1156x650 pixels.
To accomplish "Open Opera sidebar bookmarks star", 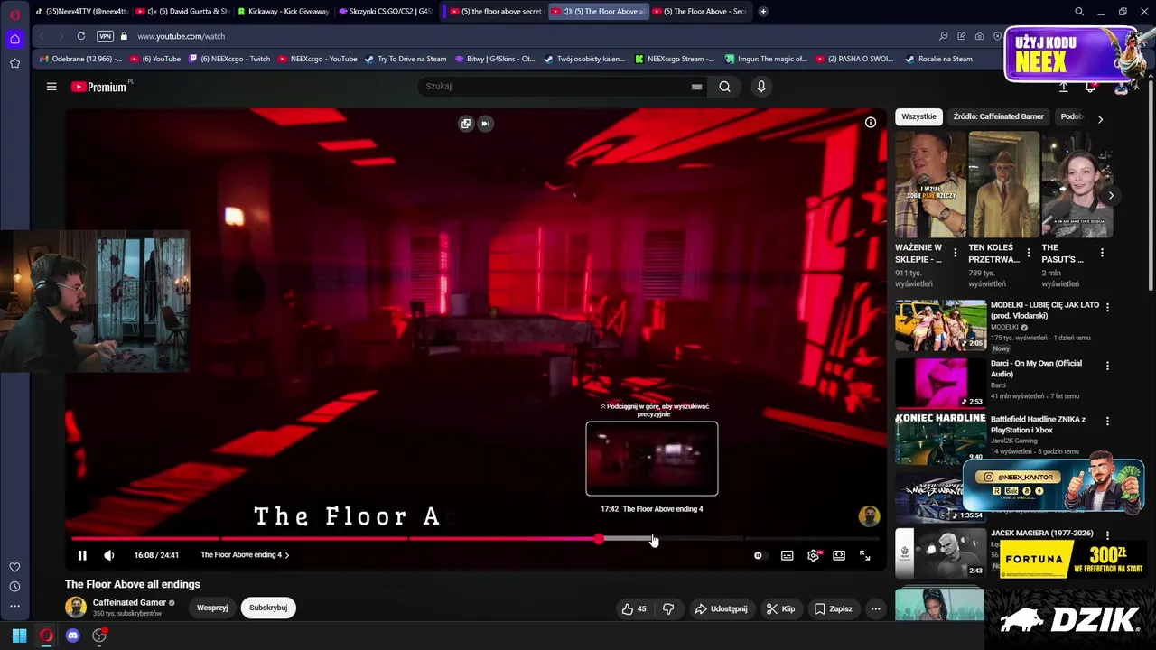I will click(x=14, y=63).
